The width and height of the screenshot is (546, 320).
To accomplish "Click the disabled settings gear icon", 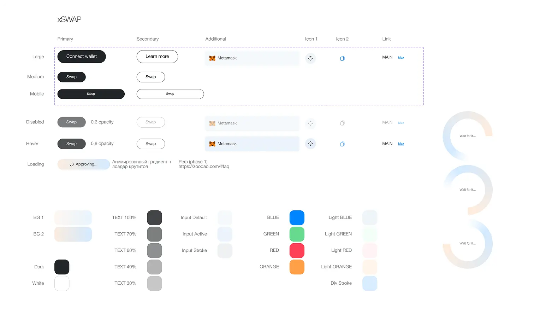I will coord(310,123).
